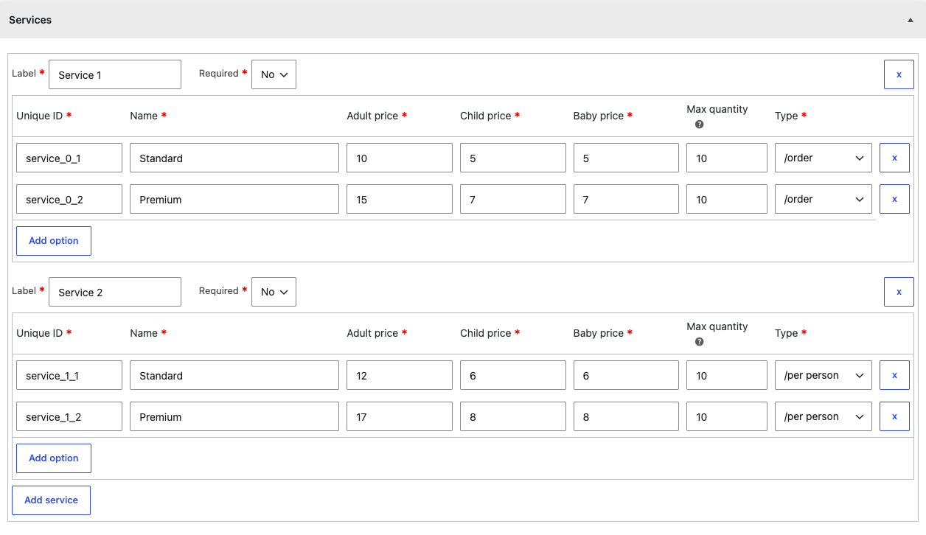Delete the service_0_1 option row

tap(894, 158)
